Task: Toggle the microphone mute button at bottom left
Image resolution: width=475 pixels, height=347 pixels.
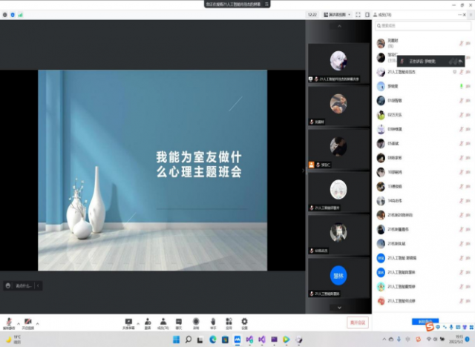Action: [x=9, y=323]
